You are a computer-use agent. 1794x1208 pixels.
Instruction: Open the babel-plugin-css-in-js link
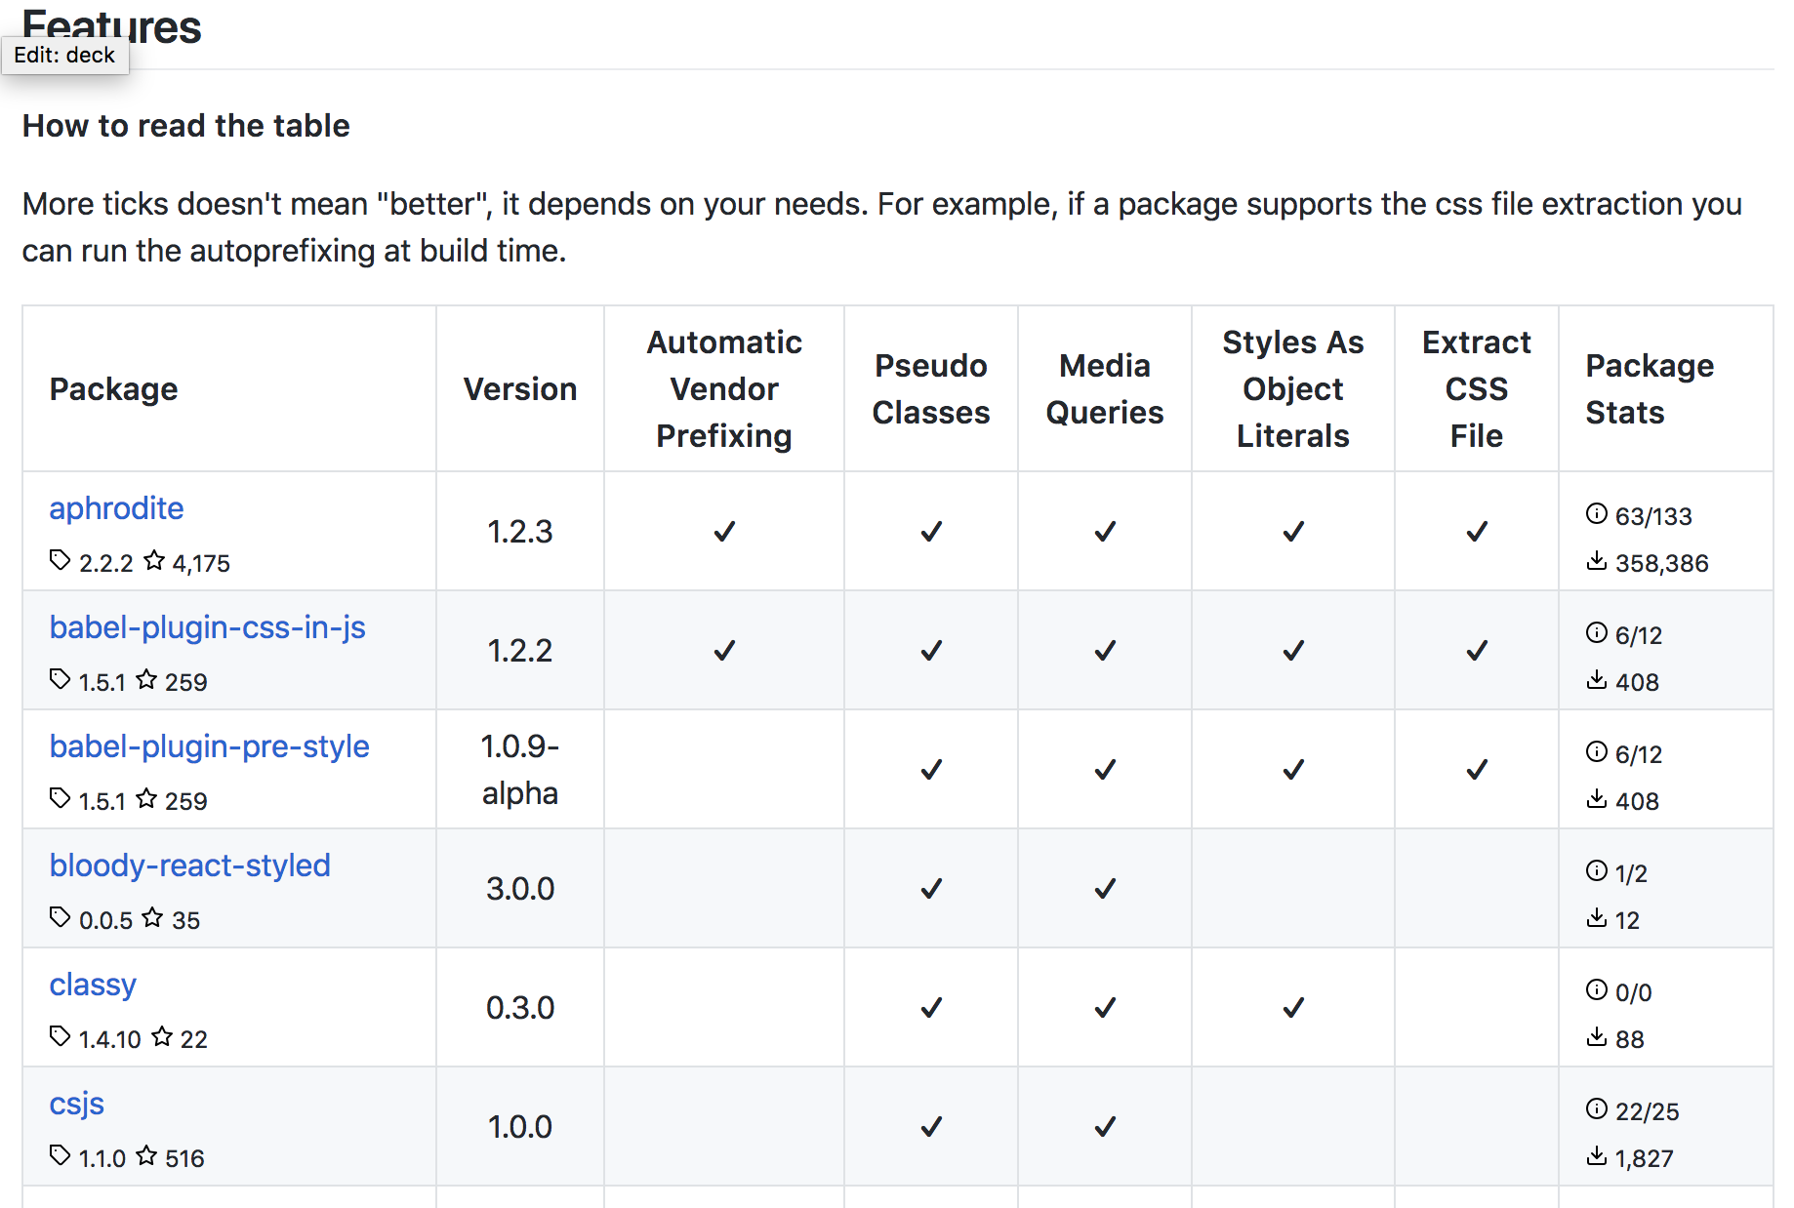pos(207,627)
